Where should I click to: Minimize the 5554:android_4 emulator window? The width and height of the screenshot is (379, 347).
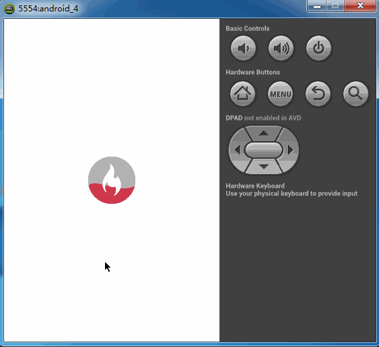(x=317, y=6)
